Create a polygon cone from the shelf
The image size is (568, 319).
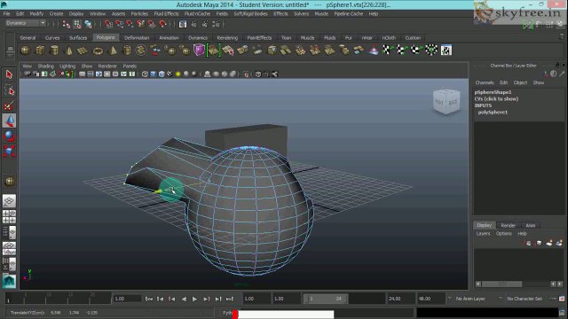[x=68, y=51]
